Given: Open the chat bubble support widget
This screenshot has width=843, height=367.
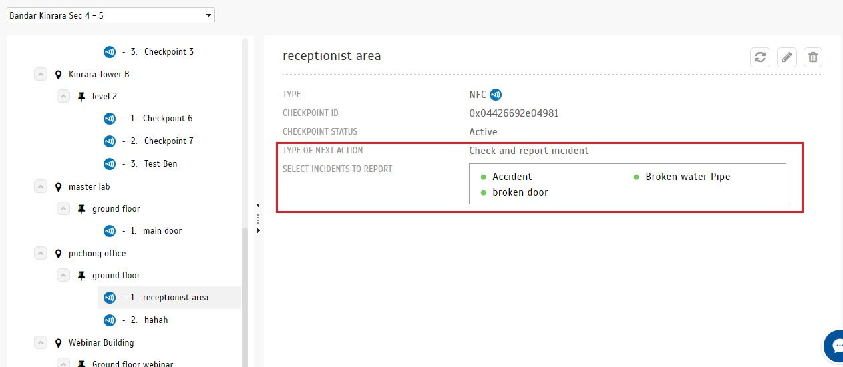Looking at the screenshot, I should coord(834,346).
